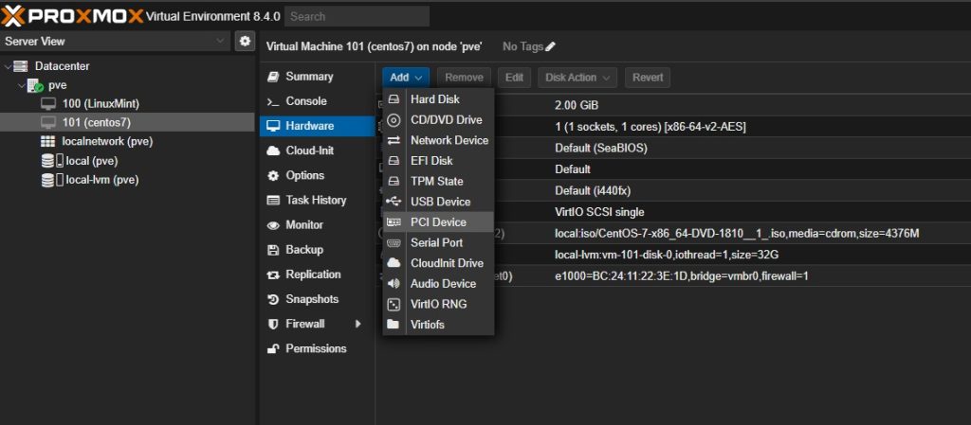This screenshot has width=971, height=425.
Task: Click the Hard Disk drive icon
Action: click(x=394, y=98)
